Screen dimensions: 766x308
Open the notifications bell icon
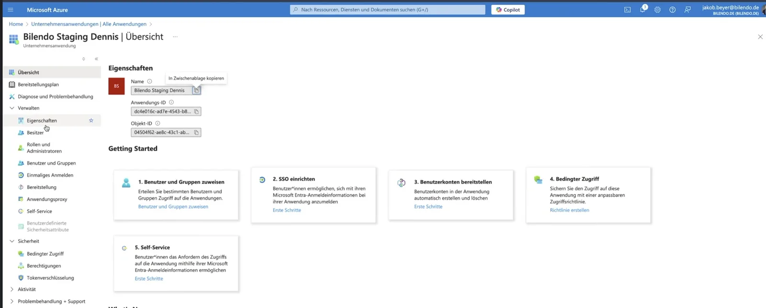click(x=642, y=10)
